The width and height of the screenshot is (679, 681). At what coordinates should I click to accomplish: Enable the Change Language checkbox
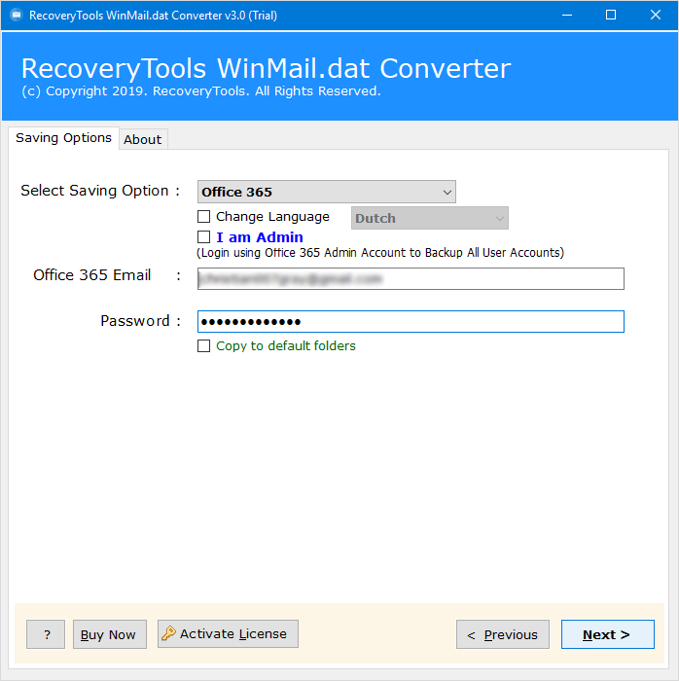(203, 216)
